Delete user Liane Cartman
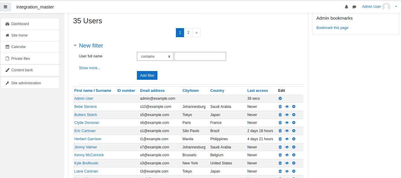This screenshot has height=178, width=401. [280, 171]
